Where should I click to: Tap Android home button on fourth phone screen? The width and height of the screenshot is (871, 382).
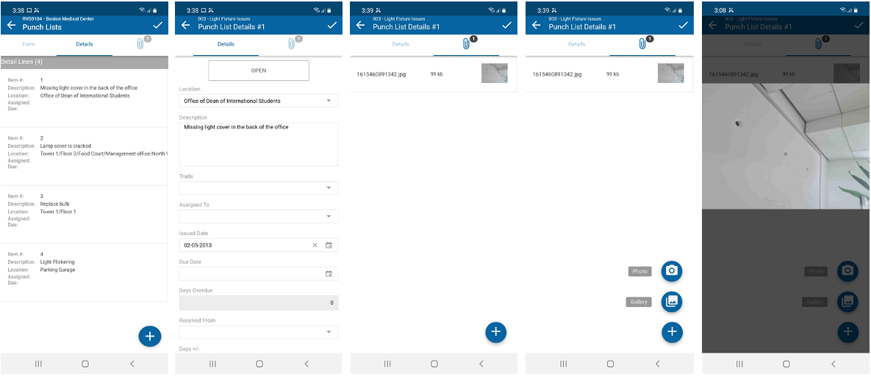point(610,364)
